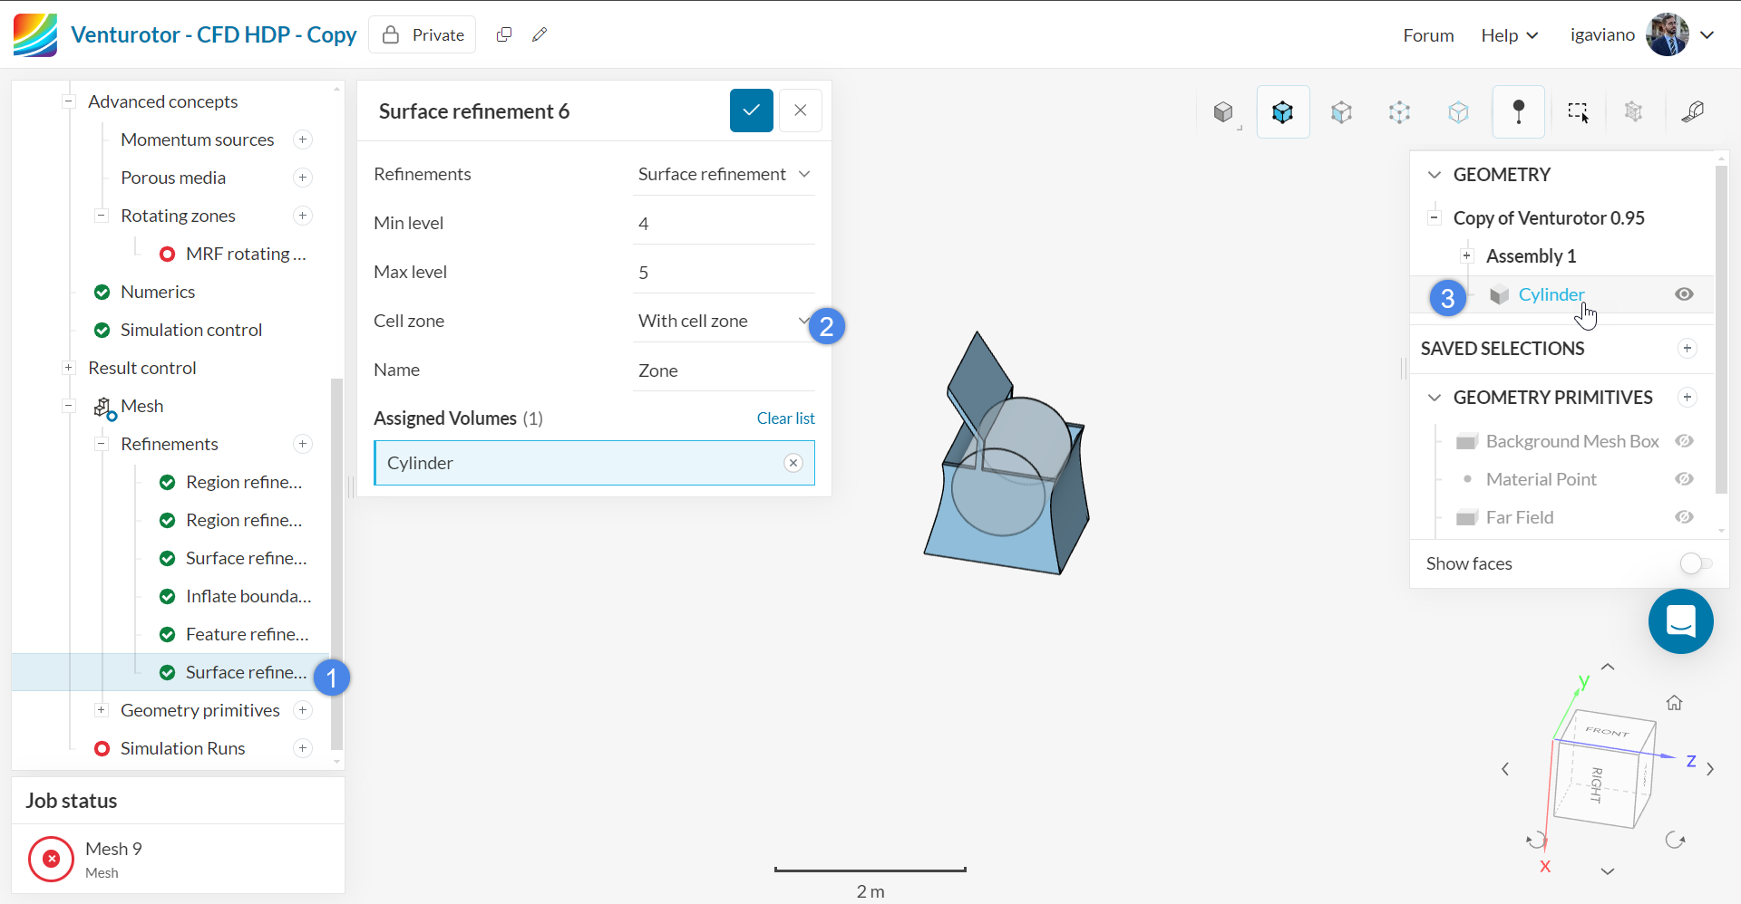
Task: Click the Private sharing button
Action: pos(423,34)
